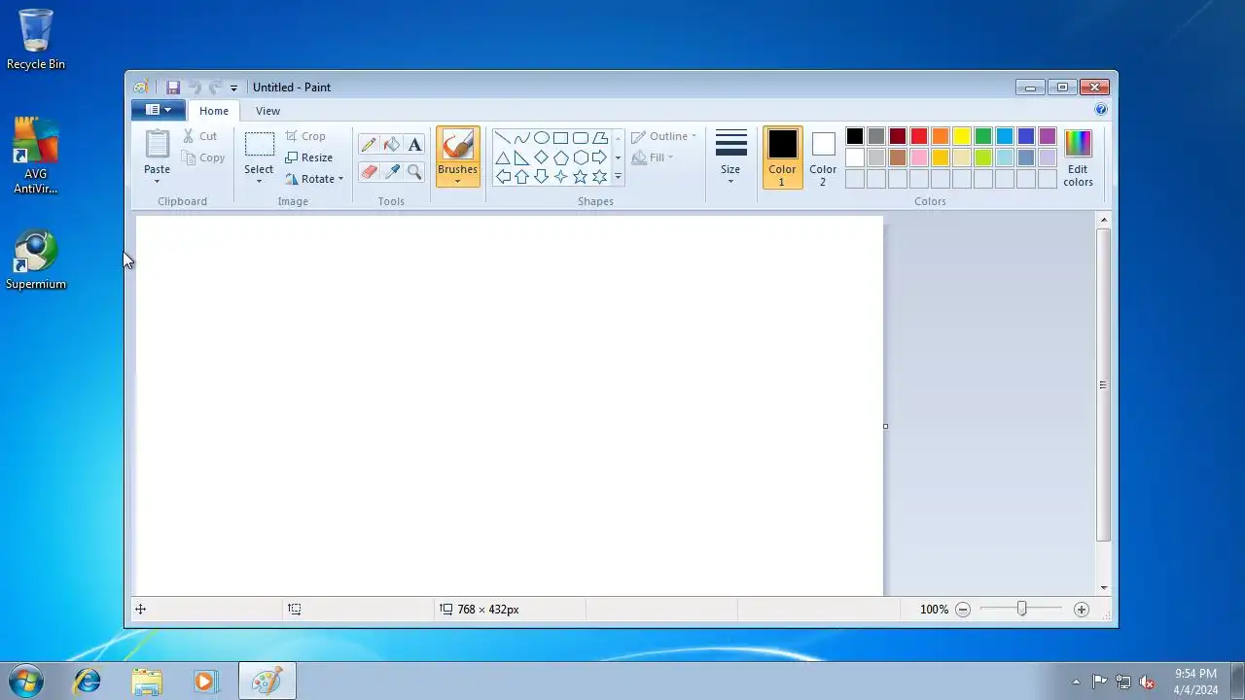Screen dimensions: 1245x700
Task: Choose the Five-point star shape
Action: pos(581,177)
